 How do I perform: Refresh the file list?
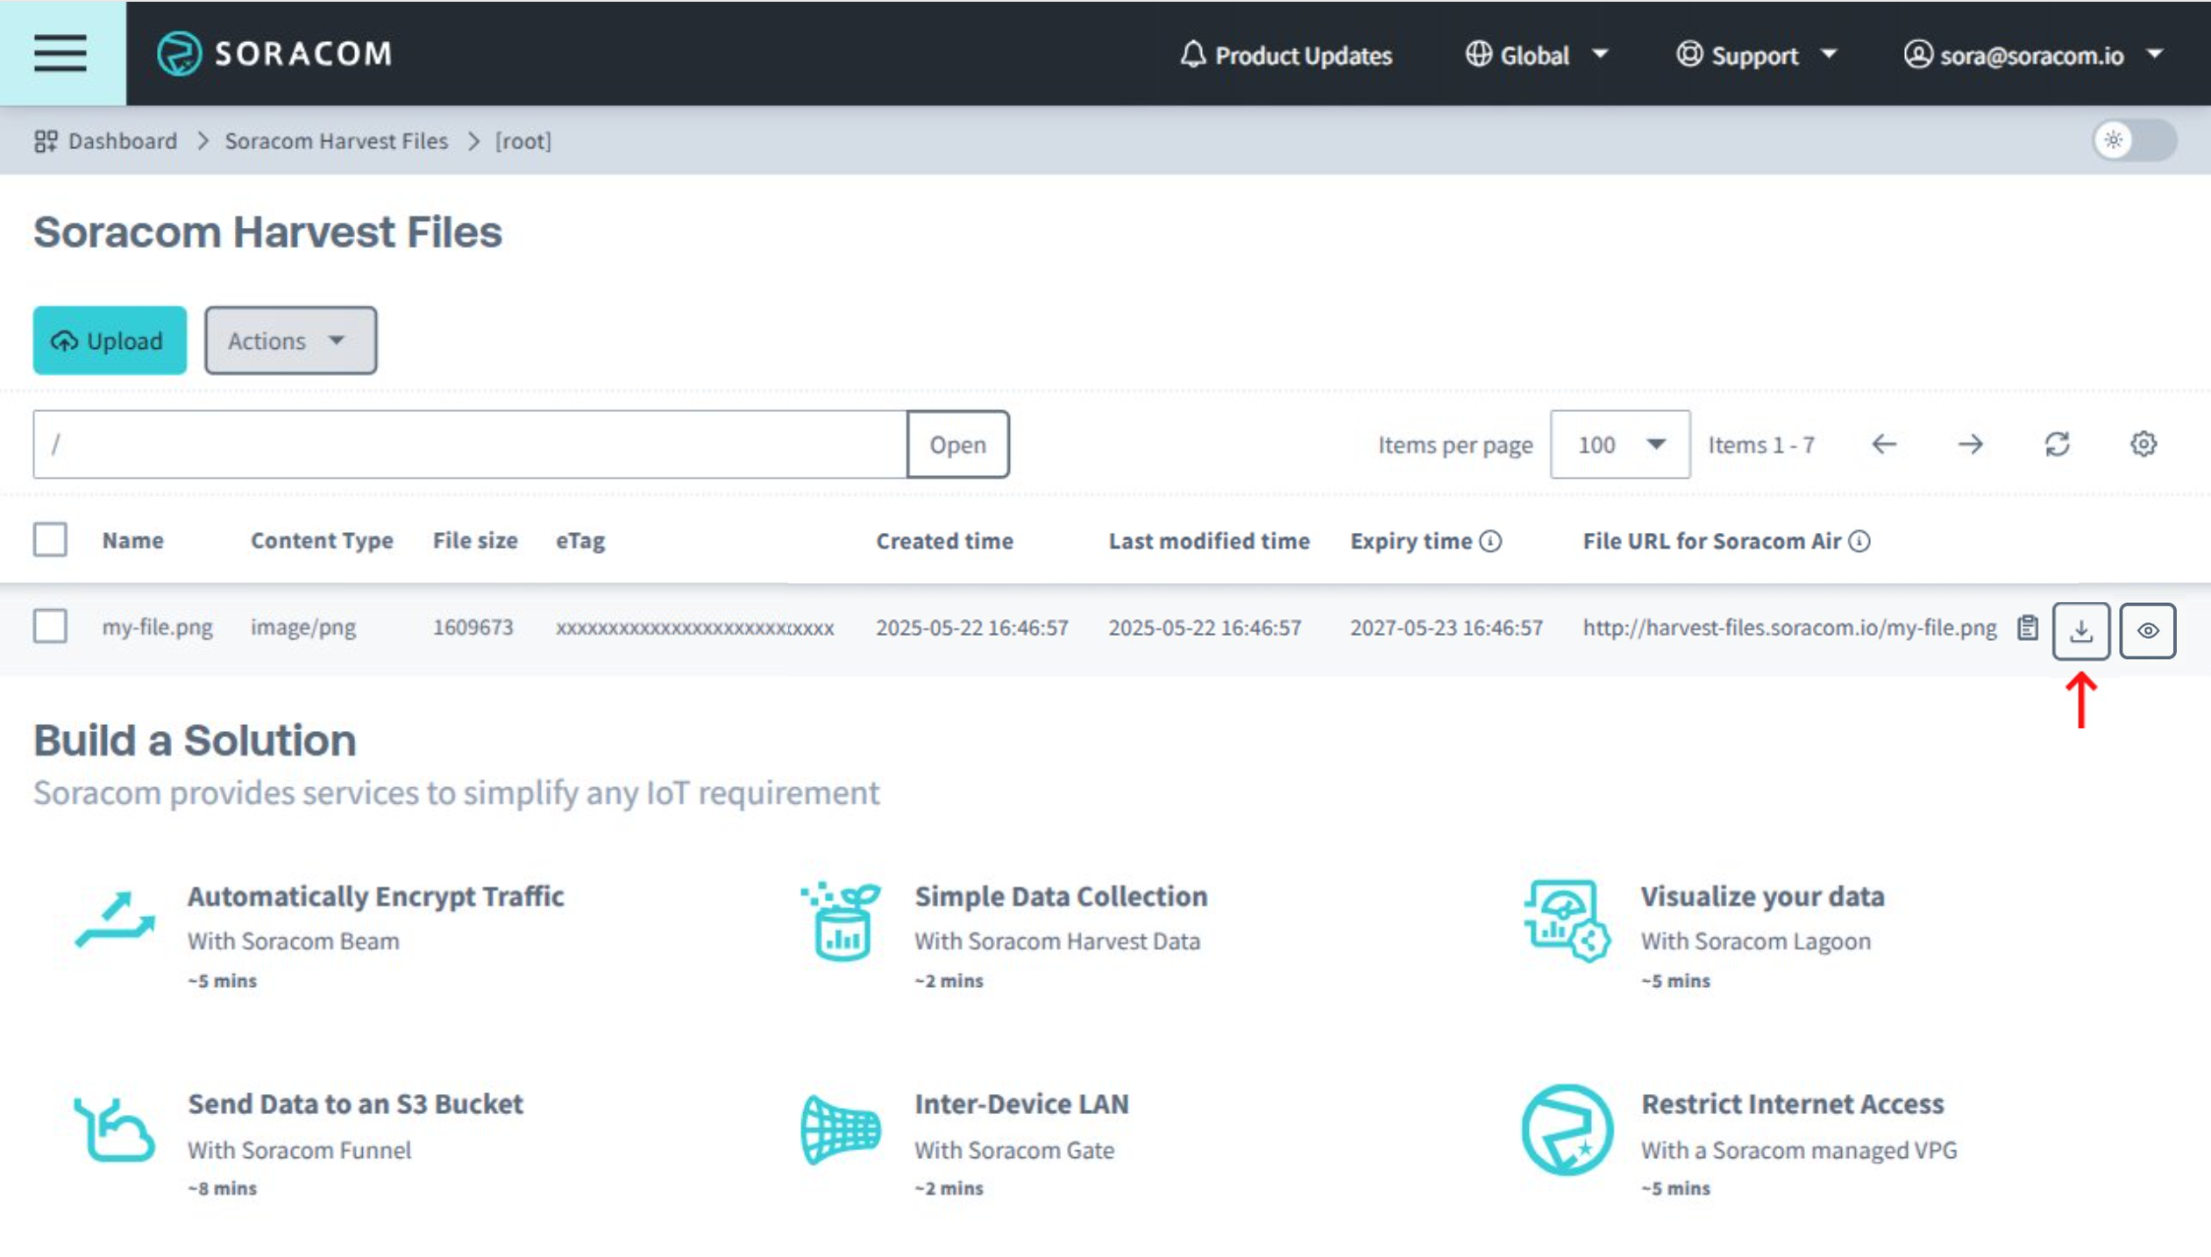[x=2057, y=444]
